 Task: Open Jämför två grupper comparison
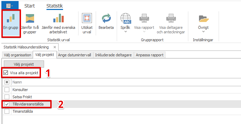pos(30,18)
